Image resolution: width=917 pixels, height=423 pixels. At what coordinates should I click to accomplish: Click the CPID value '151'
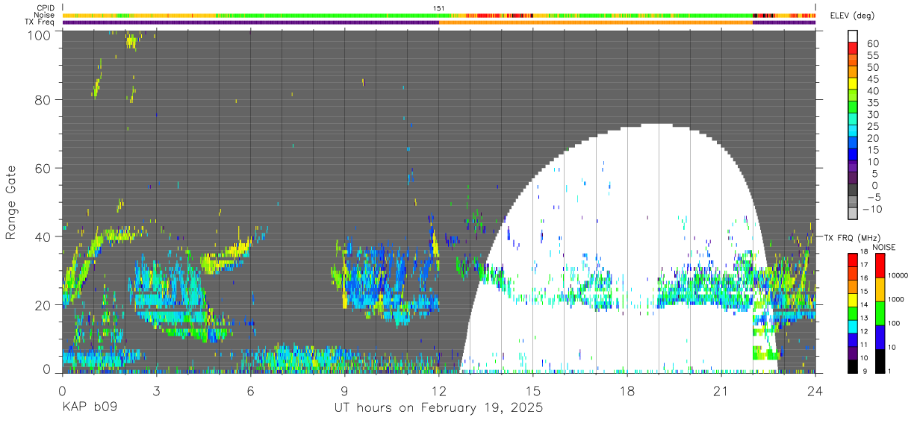(439, 8)
